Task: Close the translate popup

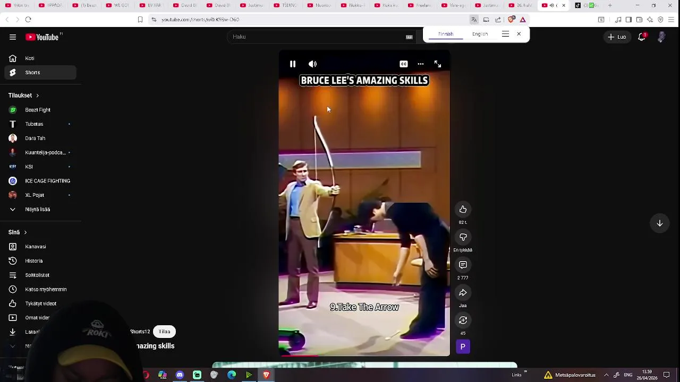Action: pyautogui.click(x=519, y=34)
